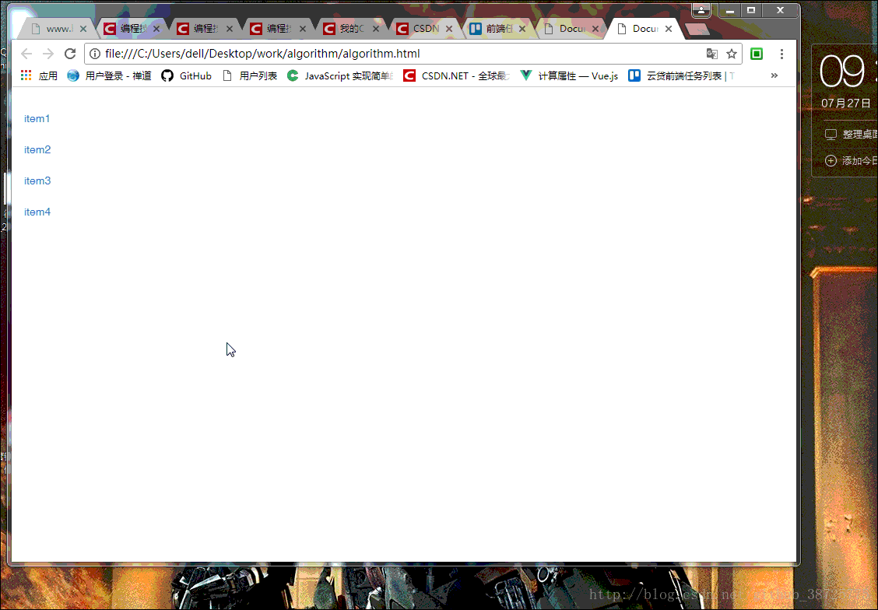Open a new tab button
This screenshot has width=878, height=610.
pos(697,29)
